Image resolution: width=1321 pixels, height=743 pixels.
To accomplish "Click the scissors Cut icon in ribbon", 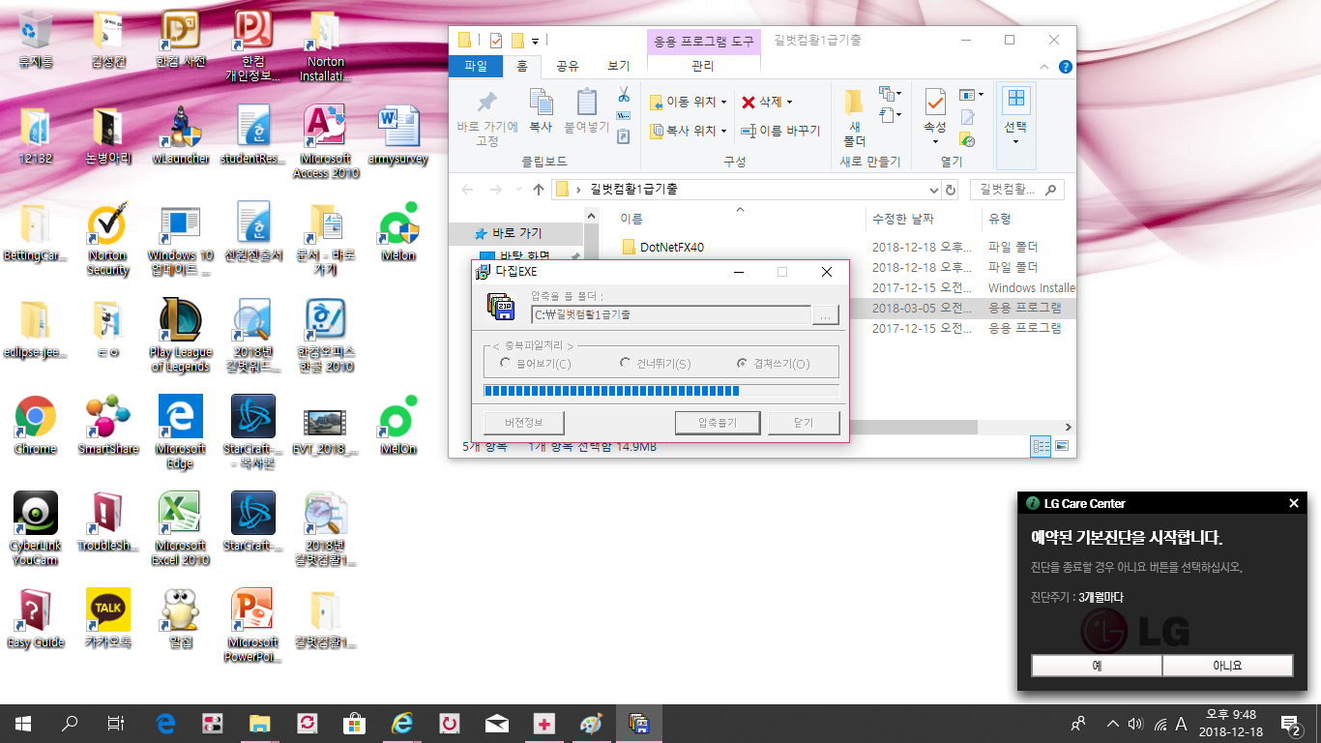I will [624, 95].
